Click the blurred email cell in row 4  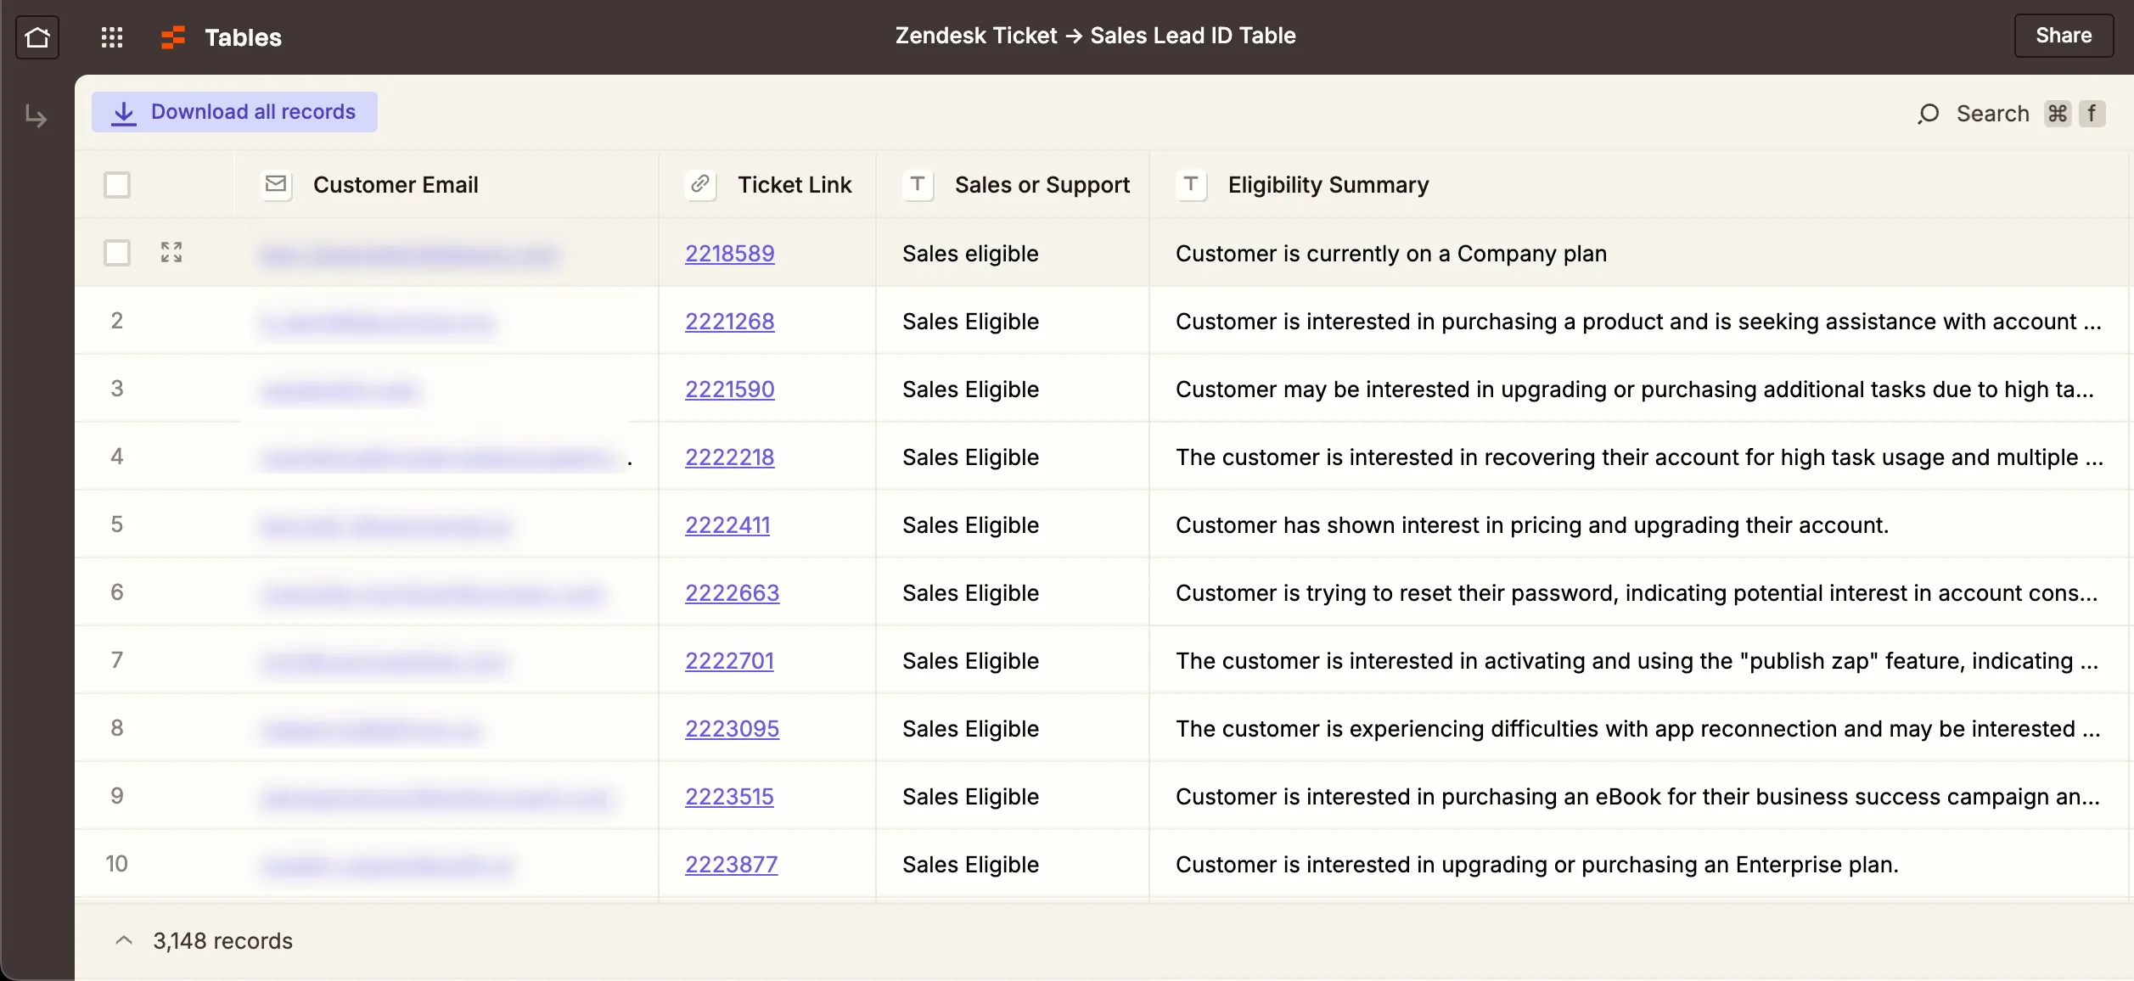pos(446,457)
